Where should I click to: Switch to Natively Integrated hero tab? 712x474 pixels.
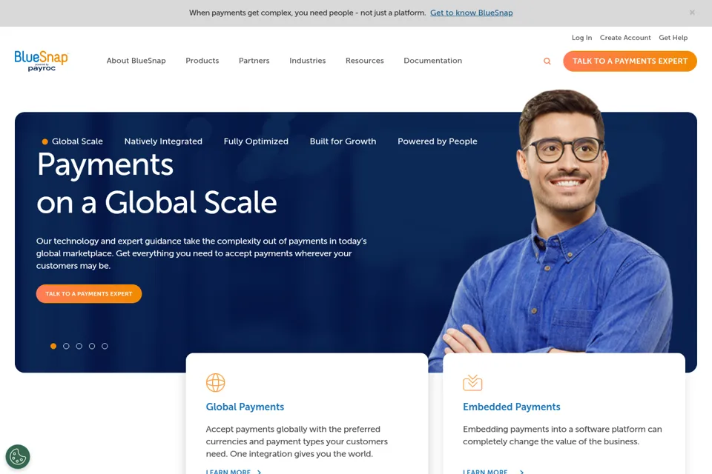pos(163,141)
